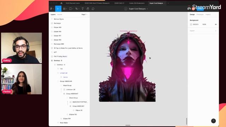Click Sakky's video feed
This screenshot has width=226, height=127.
point(22,48)
